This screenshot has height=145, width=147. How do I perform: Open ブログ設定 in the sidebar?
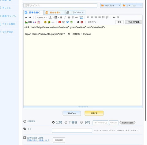[8, 32]
